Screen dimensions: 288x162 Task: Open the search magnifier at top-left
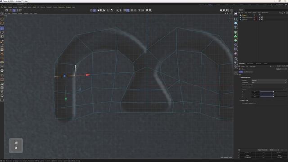coord(2,14)
